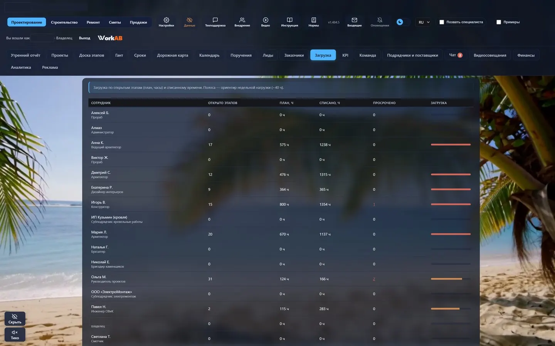Viewport: 555px width, 346px height.
Task: Click Анна К. load progress bar
Action: click(x=451, y=145)
